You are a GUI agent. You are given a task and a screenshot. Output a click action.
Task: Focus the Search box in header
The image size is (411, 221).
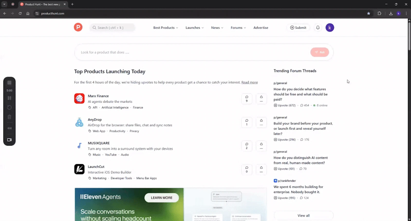click(112, 28)
